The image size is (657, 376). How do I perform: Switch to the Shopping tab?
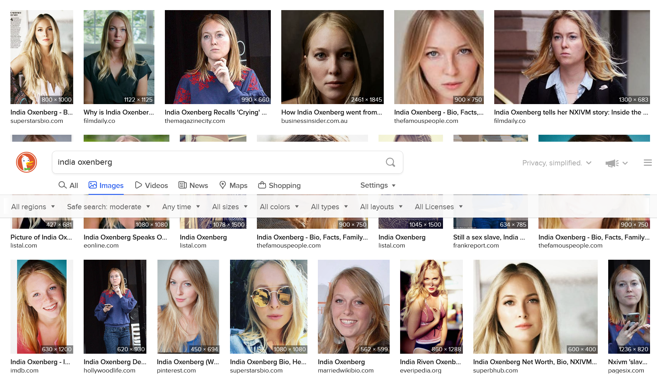tap(279, 185)
